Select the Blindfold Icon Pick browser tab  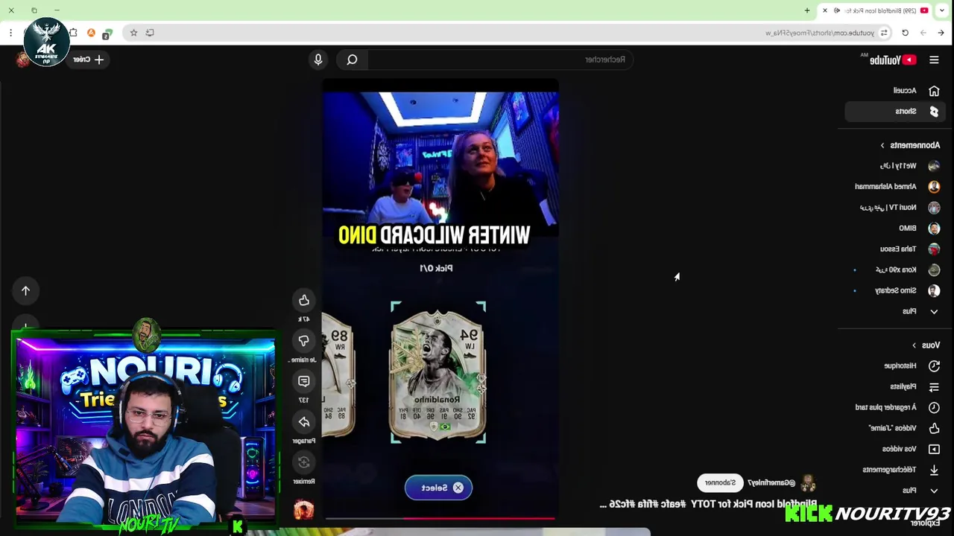(875, 10)
